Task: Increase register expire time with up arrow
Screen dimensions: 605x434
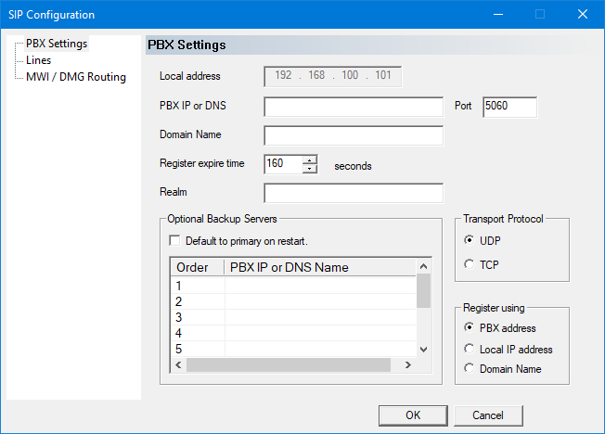Action: (310, 160)
